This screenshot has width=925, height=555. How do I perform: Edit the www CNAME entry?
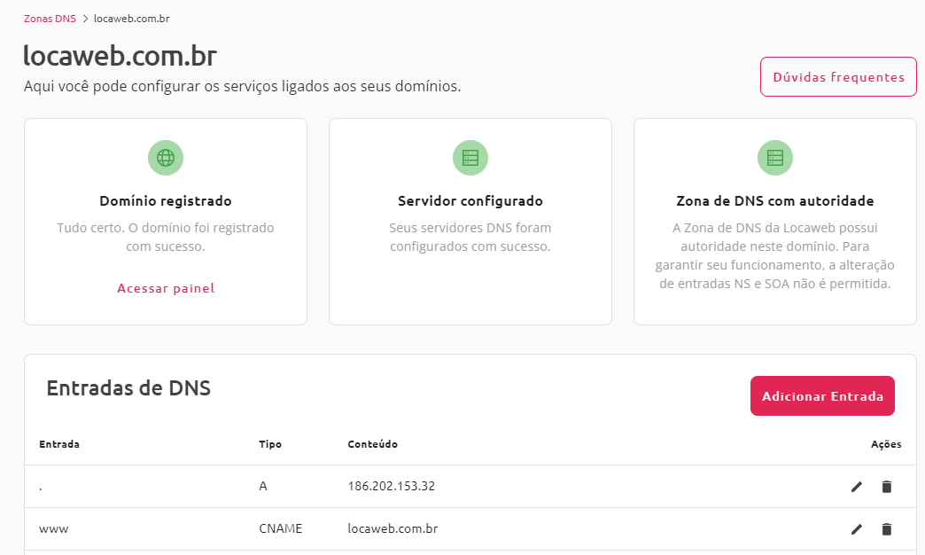tap(856, 528)
